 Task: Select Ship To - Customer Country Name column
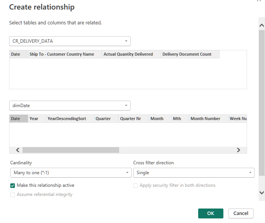[65, 54]
